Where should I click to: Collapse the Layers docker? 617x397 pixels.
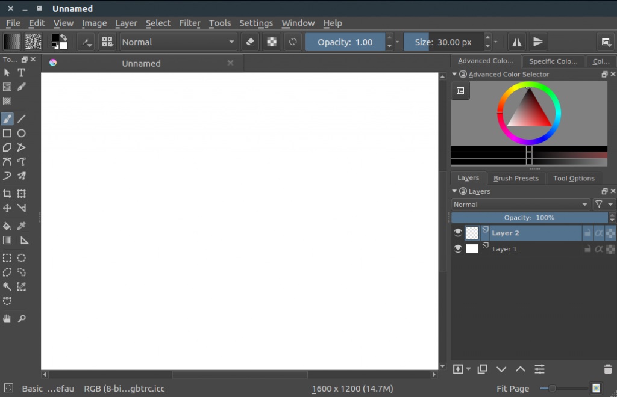454,191
